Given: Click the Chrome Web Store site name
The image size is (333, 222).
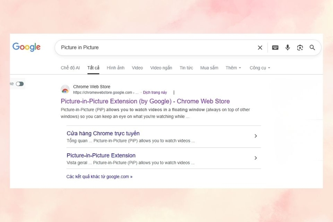Looking at the screenshot, I should (x=92, y=87).
